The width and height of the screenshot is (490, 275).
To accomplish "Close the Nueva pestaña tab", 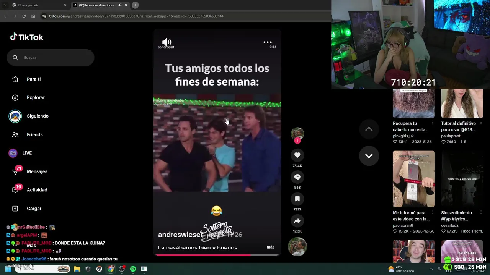I will pos(65,5).
